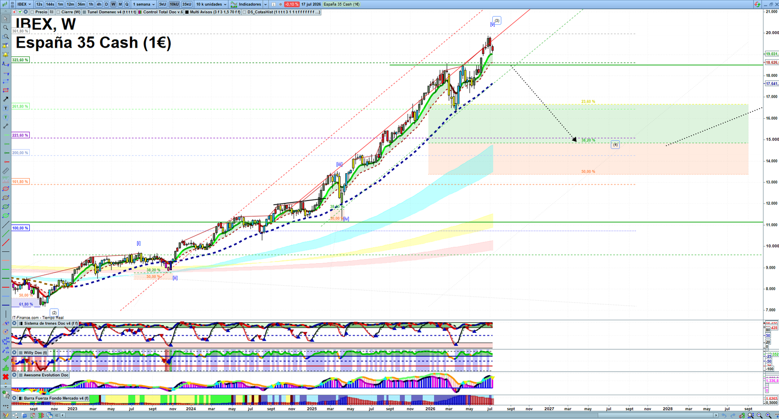This screenshot has height=419, width=779.
Task: Toggle the Willy Doc (t) color square
Action: 21,353
